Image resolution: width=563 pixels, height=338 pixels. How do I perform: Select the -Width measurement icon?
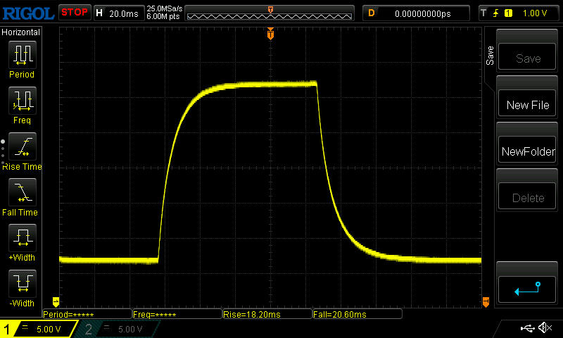click(23, 283)
